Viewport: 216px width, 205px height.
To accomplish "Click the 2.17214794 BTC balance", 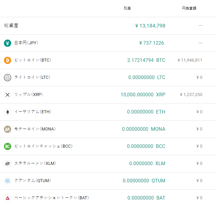I will tap(146, 60).
